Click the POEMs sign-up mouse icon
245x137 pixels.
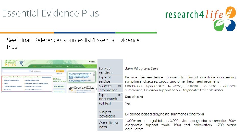(x=71, y=89)
